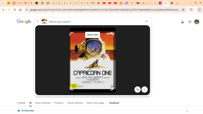Switch to the AOL tab

click(x=9, y=3)
